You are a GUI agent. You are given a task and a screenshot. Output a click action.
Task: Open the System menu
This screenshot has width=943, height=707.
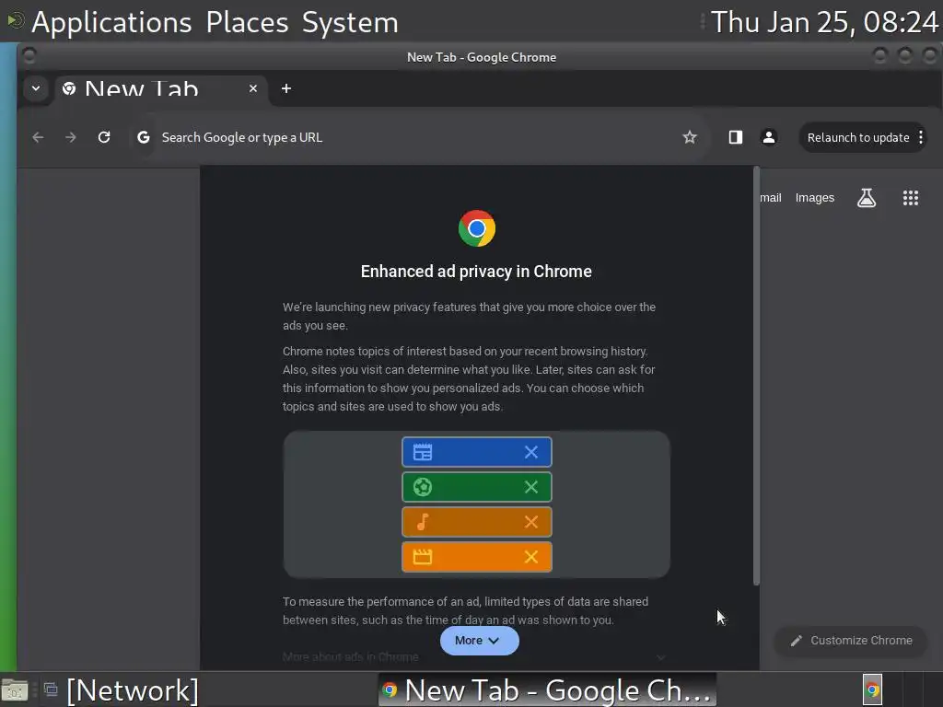point(350,22)
